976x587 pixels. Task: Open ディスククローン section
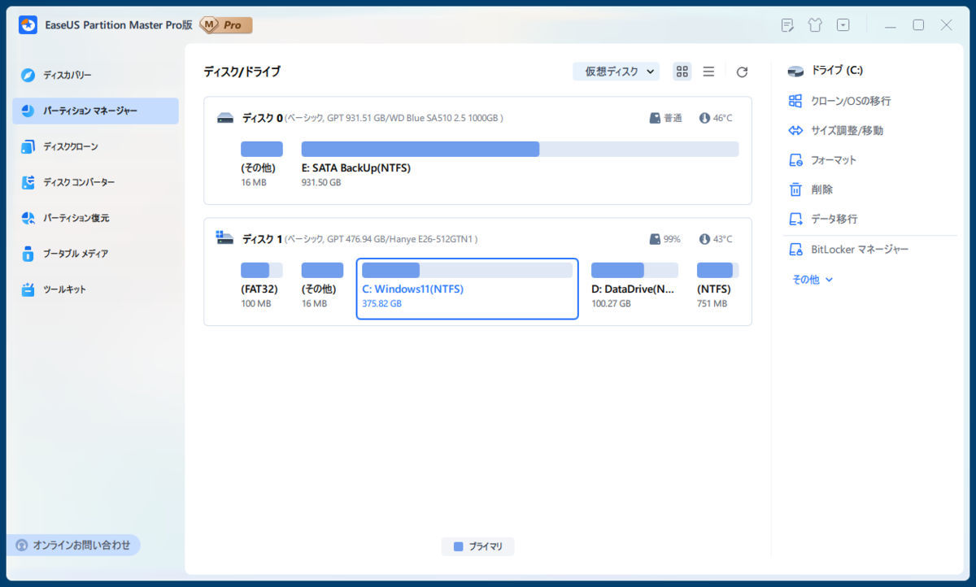click(x=95, y=146)
